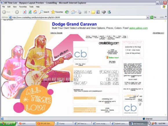Click the Windows Start button

click(x=8, y=123)
